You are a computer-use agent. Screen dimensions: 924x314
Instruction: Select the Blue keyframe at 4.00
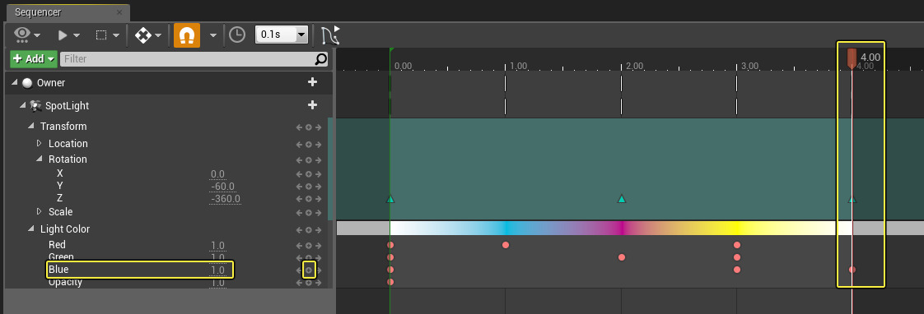pos(852,270)
